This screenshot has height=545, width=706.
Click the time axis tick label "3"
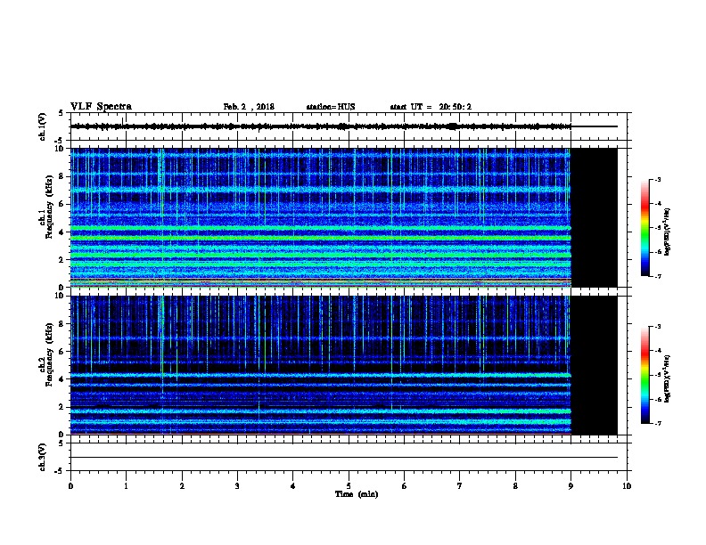(237, 486)
